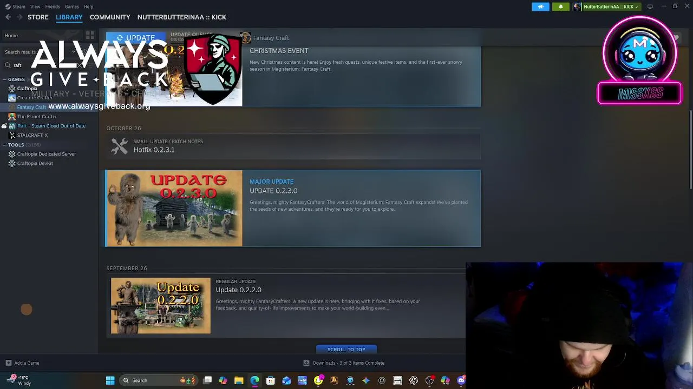Image resolution: width=693 pixels, height=389 pixels.
Task: Select Craftopia DevKit tool
Action: 35,163
